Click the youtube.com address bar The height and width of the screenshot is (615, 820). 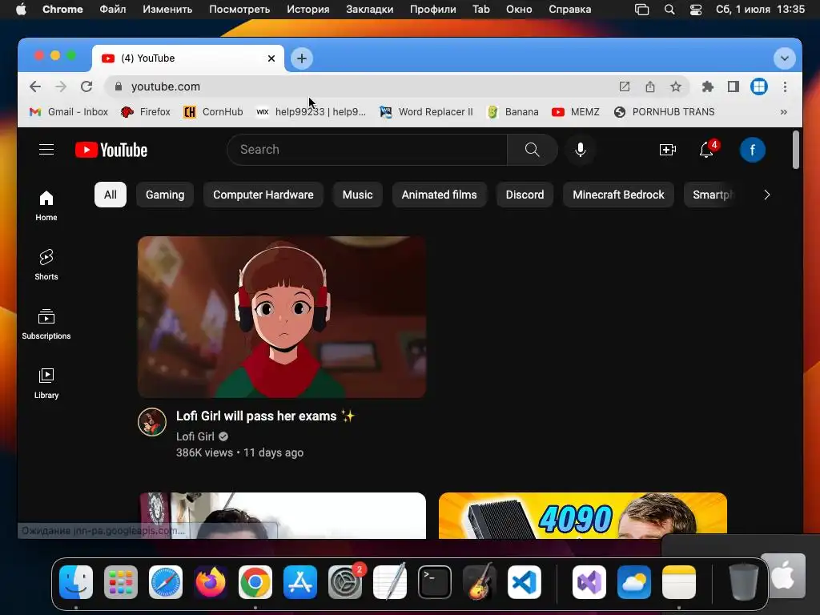tap(361, 86)
